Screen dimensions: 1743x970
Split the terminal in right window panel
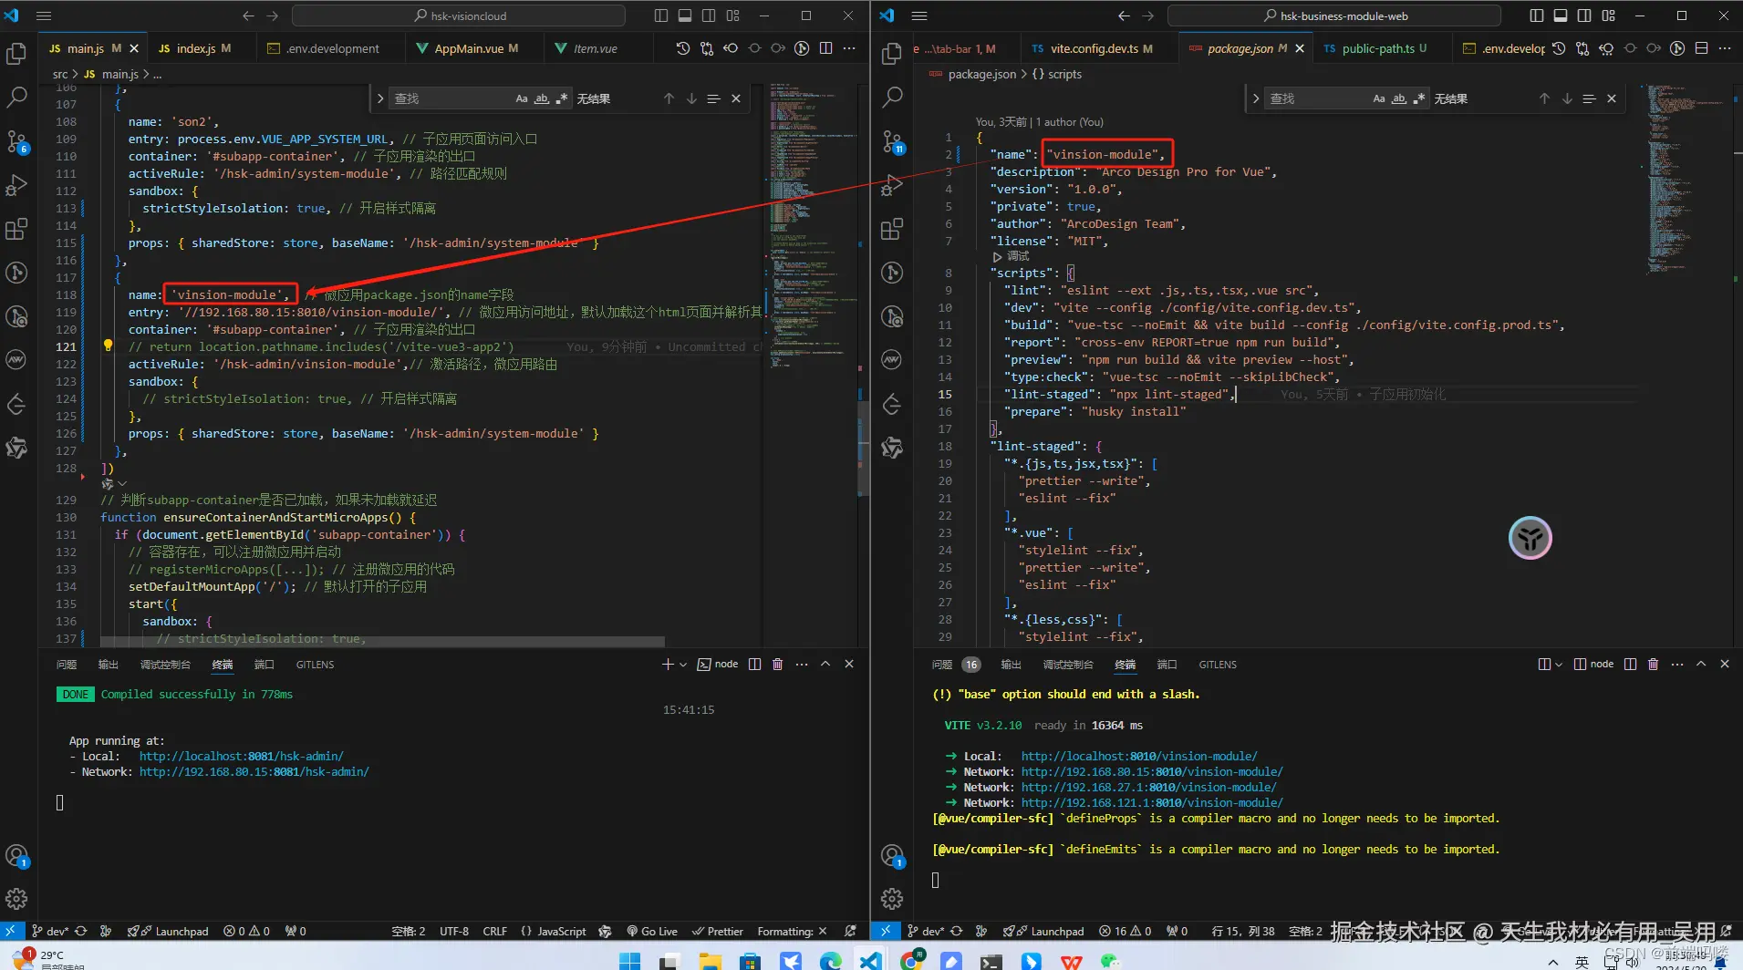click(x=1630, y=665)
